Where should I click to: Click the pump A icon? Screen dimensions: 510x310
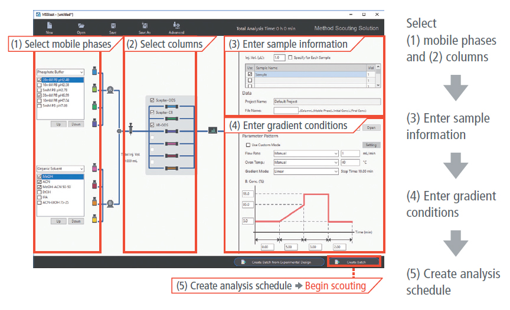point(110,90)
